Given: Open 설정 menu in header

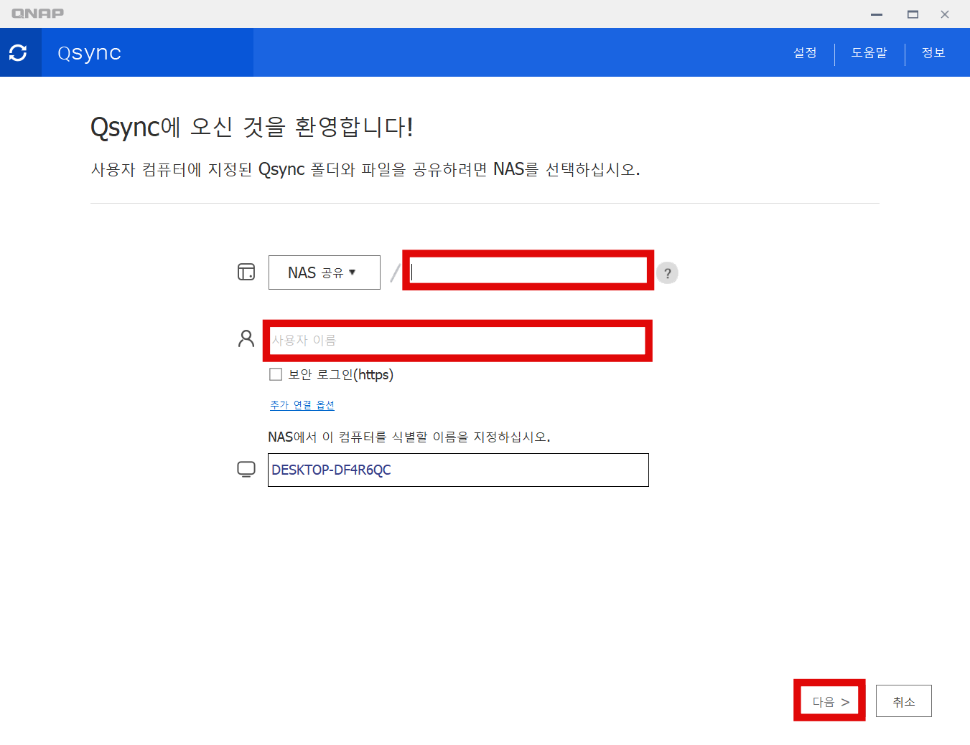Looking at the screenshot, I should pyautogui.click(x=805, y=53).
